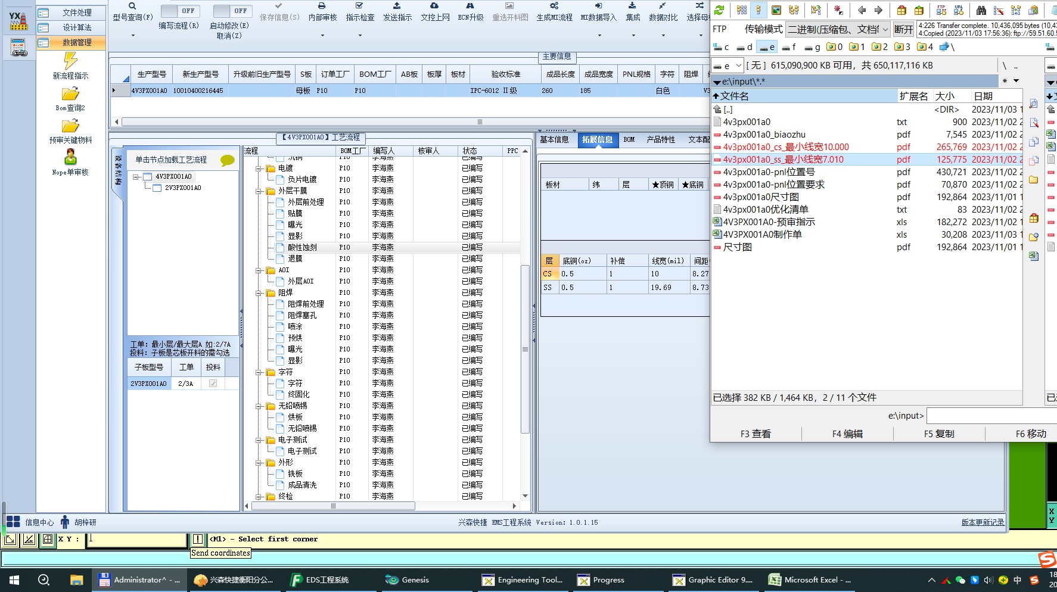Collapse the 外层干膜 tree node

(259, 191)
